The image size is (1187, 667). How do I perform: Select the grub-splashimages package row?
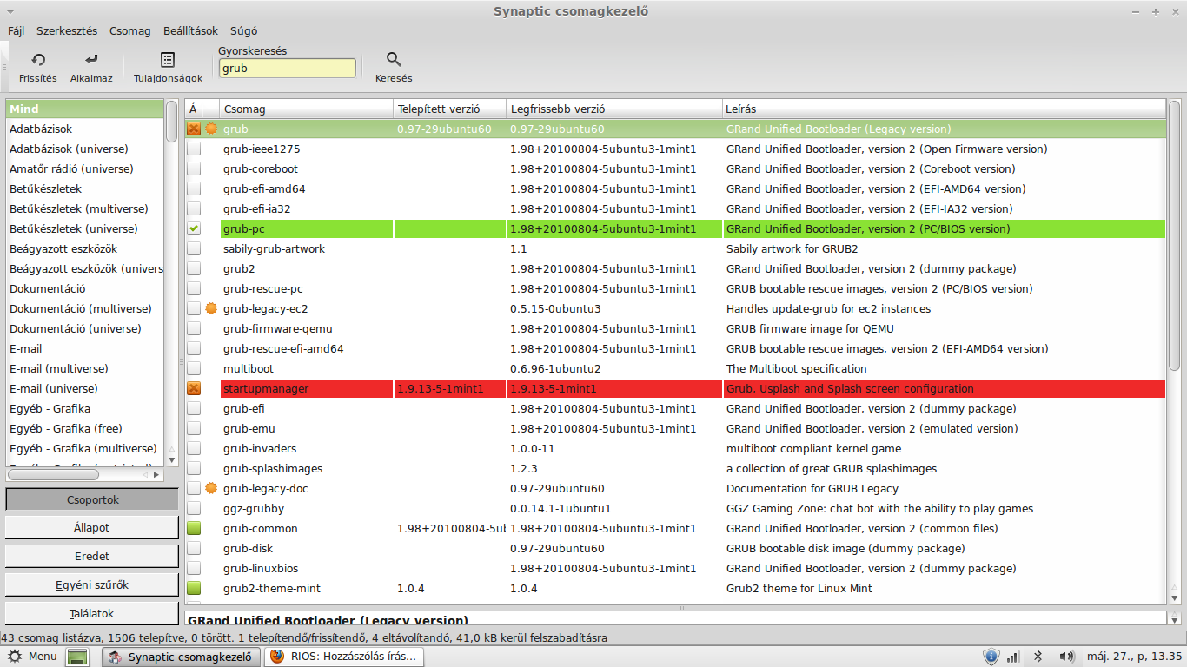[675, 468]
